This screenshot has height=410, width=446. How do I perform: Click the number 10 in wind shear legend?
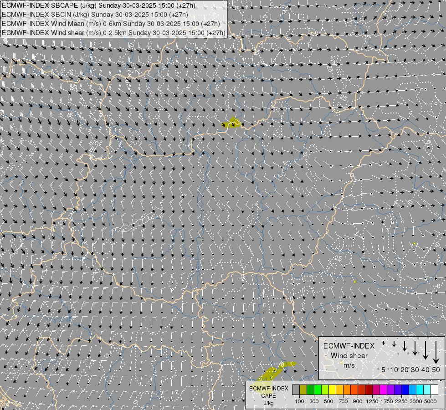pos(394,369)
